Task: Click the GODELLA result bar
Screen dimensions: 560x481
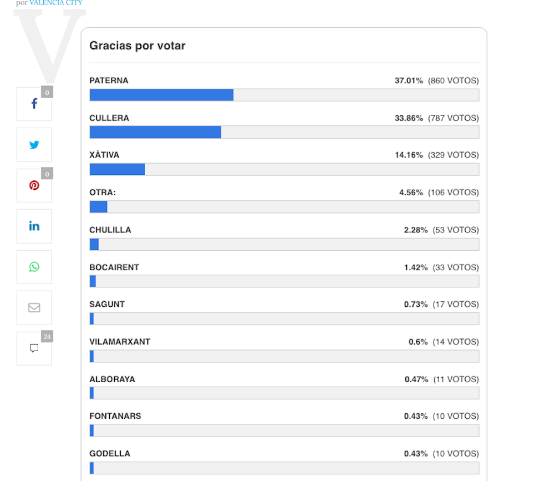Action: (284, 468)
